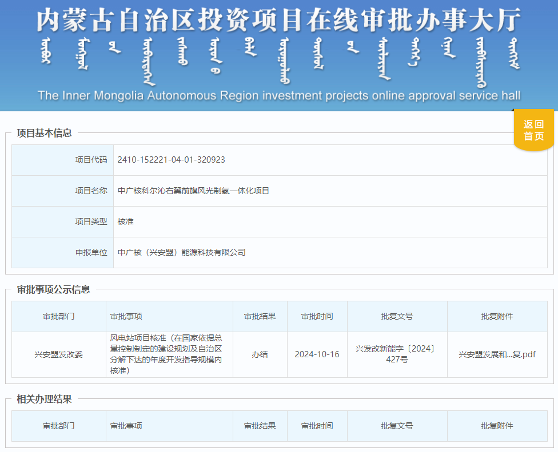The image size is (558, 452).
Task: Select the approval date 2024-10-16
Action: [317, 354]
